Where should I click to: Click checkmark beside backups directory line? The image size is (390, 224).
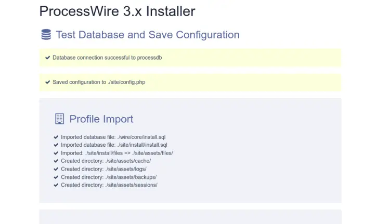point(56,177)
